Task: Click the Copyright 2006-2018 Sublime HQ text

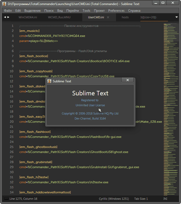Action: coord(90,113)
